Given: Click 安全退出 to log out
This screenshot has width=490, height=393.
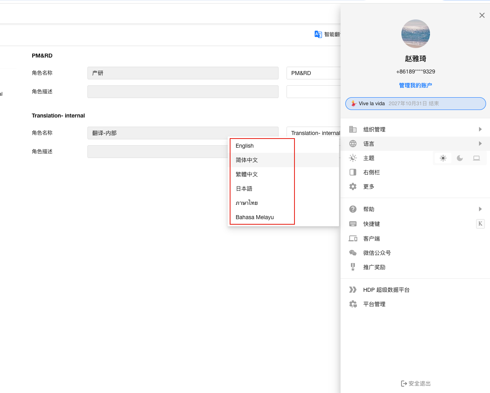Looking at the screenshot, I should click(x=416, y=383).
